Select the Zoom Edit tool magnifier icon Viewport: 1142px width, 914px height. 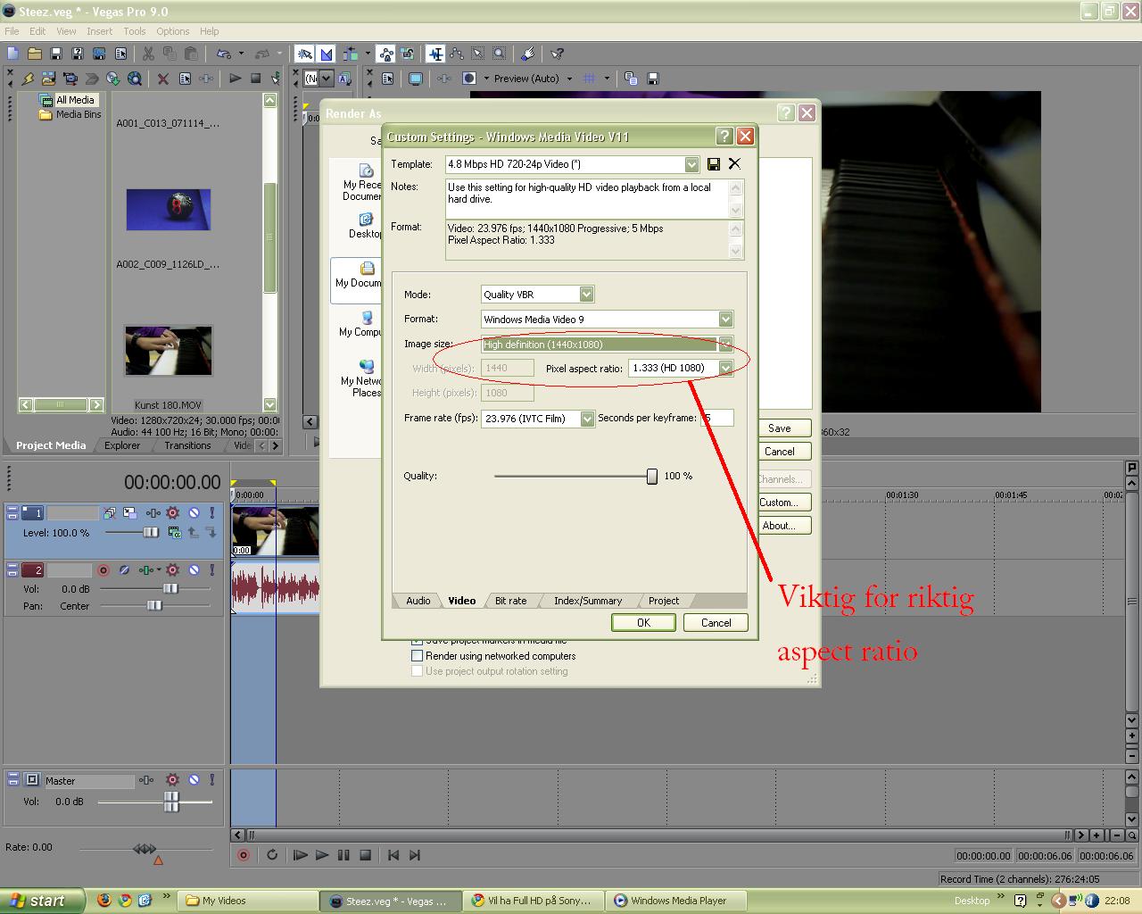(500, 54)
